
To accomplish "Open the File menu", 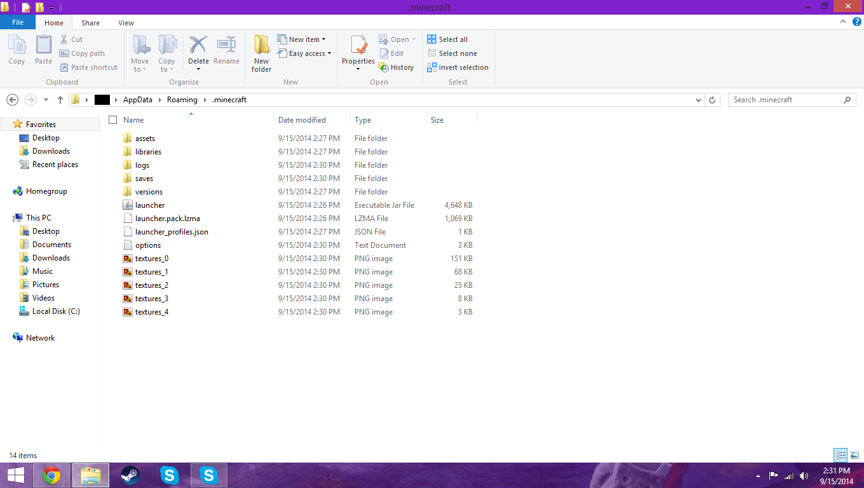I will [18, 22].
